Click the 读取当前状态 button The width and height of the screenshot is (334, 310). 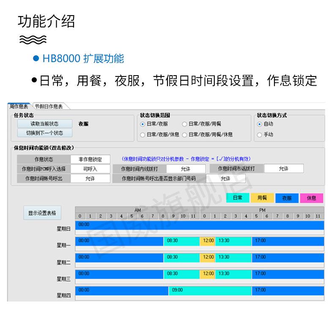[x=45, y=124]
